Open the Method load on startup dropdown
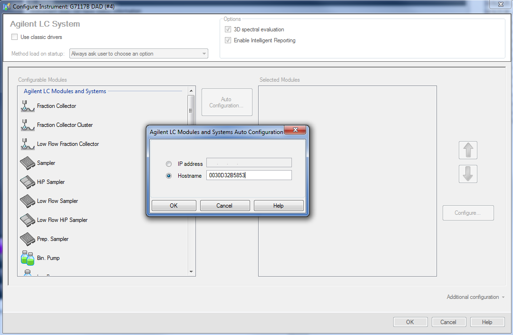This screenshot has height=335, width=513. [x=139, y=54]
